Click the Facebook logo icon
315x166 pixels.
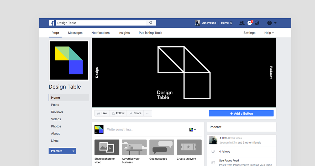[51, 23]
